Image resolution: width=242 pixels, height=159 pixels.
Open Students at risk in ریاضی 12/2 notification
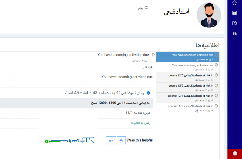click(x=188, y=87)
